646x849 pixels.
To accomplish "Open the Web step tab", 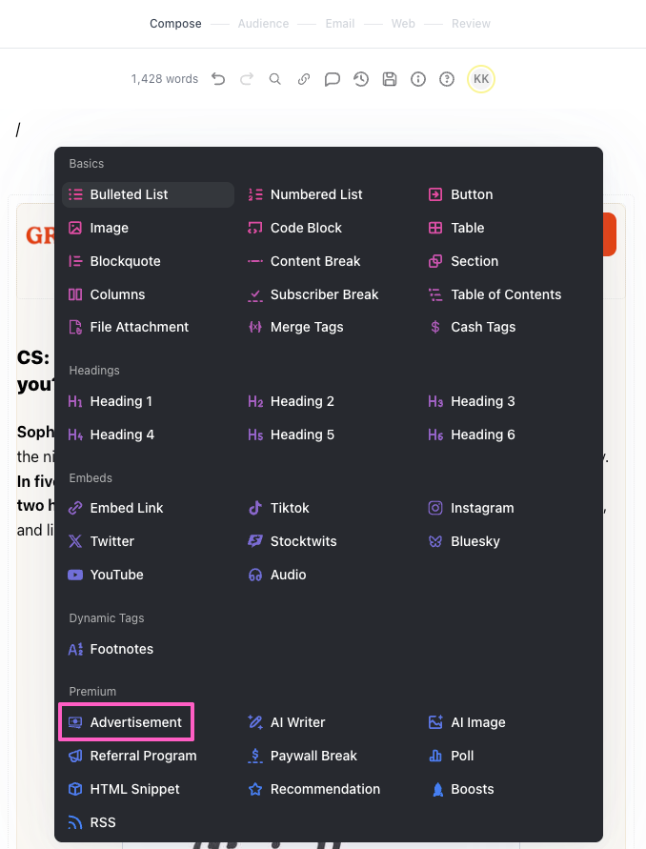I will tap(403, 24).
